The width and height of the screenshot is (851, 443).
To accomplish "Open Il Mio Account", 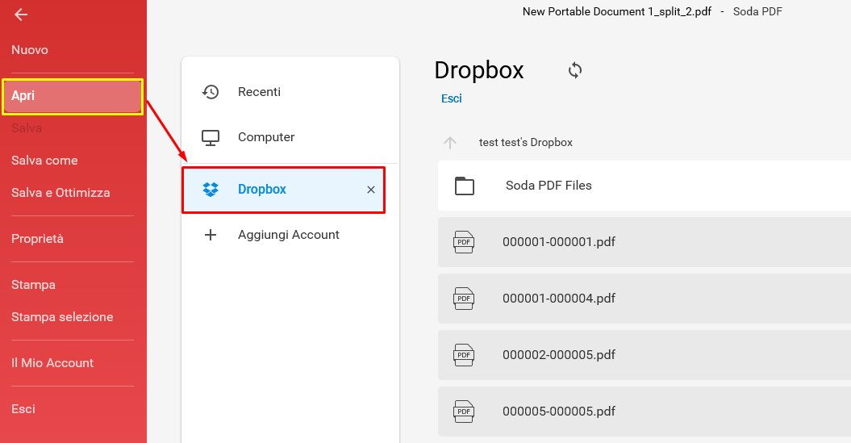I will (x=52, y=363).
